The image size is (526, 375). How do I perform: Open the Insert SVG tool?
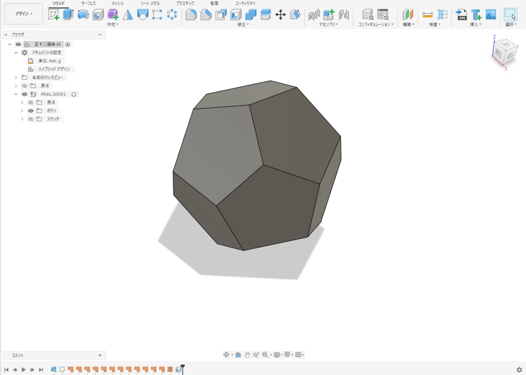coord(461,14)
